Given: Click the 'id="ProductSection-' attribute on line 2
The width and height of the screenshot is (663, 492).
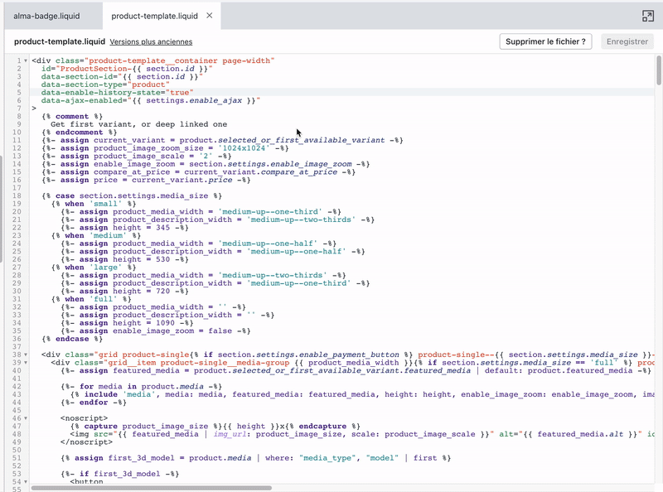Looking at the screenshot, I should click(127, 69).
